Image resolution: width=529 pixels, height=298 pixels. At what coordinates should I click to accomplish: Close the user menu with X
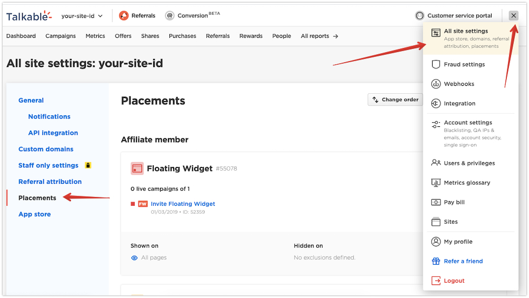pos(514,15)
